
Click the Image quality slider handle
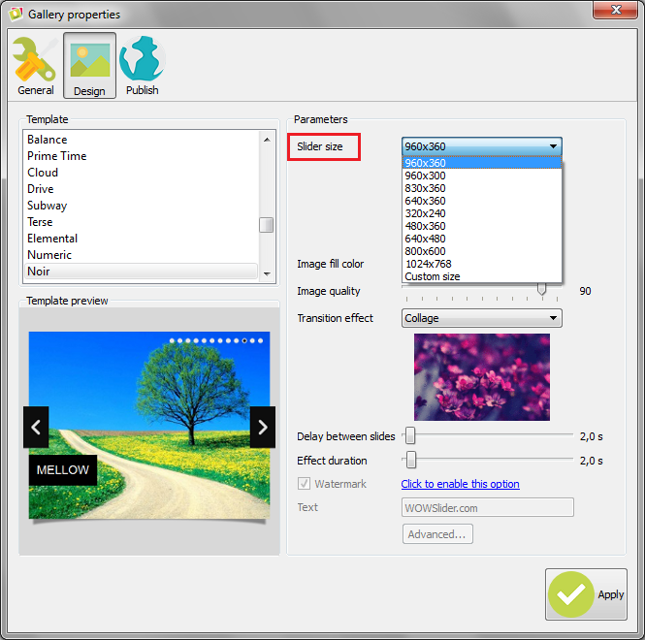[x=542, y=289]
